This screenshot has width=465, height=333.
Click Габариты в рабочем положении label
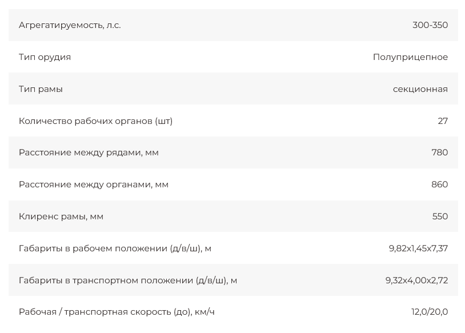pos(115,248)
